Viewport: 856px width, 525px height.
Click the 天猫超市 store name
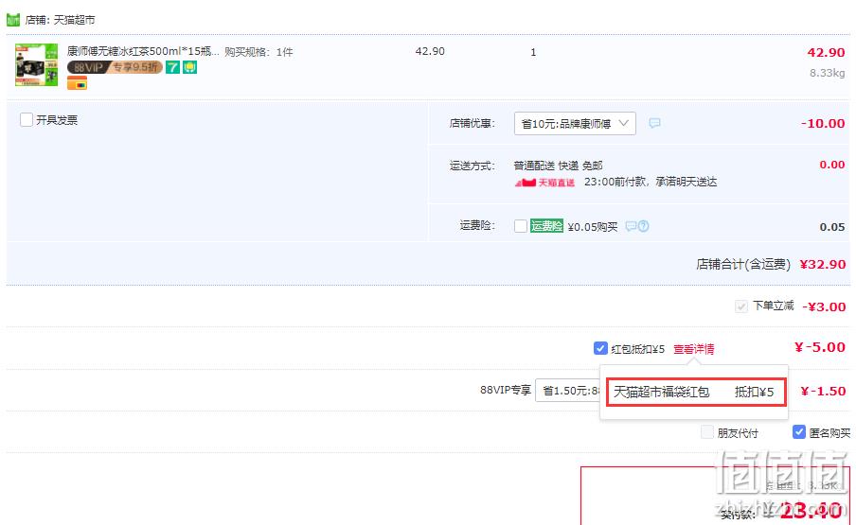(74, 20)
